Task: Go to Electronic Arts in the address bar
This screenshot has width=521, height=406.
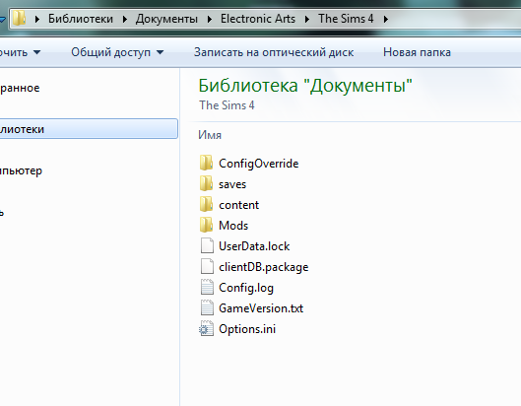Action: [258, 19]
